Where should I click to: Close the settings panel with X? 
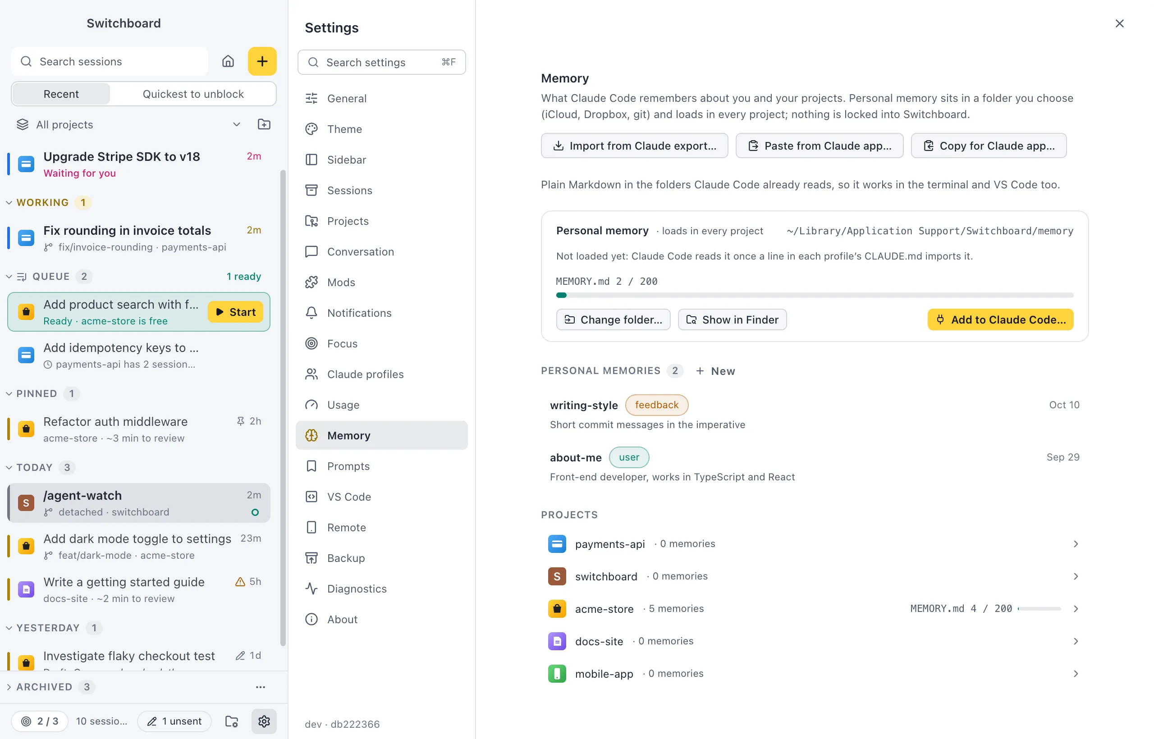pos(1119,23)
